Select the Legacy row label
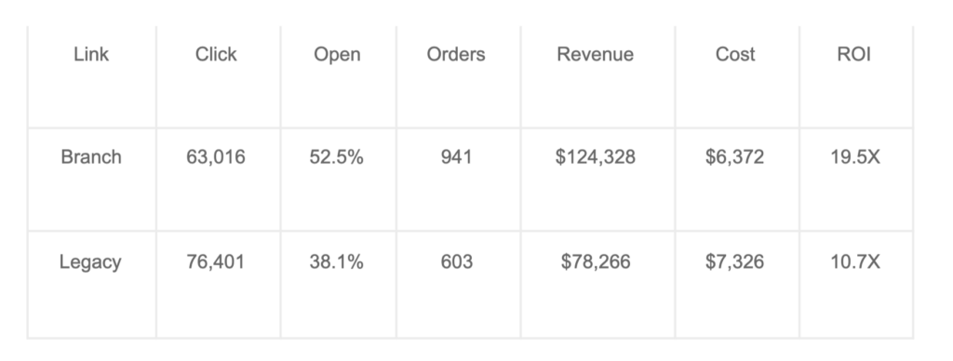This screenshot has width=953, height=361. click(x=90, y=262)
